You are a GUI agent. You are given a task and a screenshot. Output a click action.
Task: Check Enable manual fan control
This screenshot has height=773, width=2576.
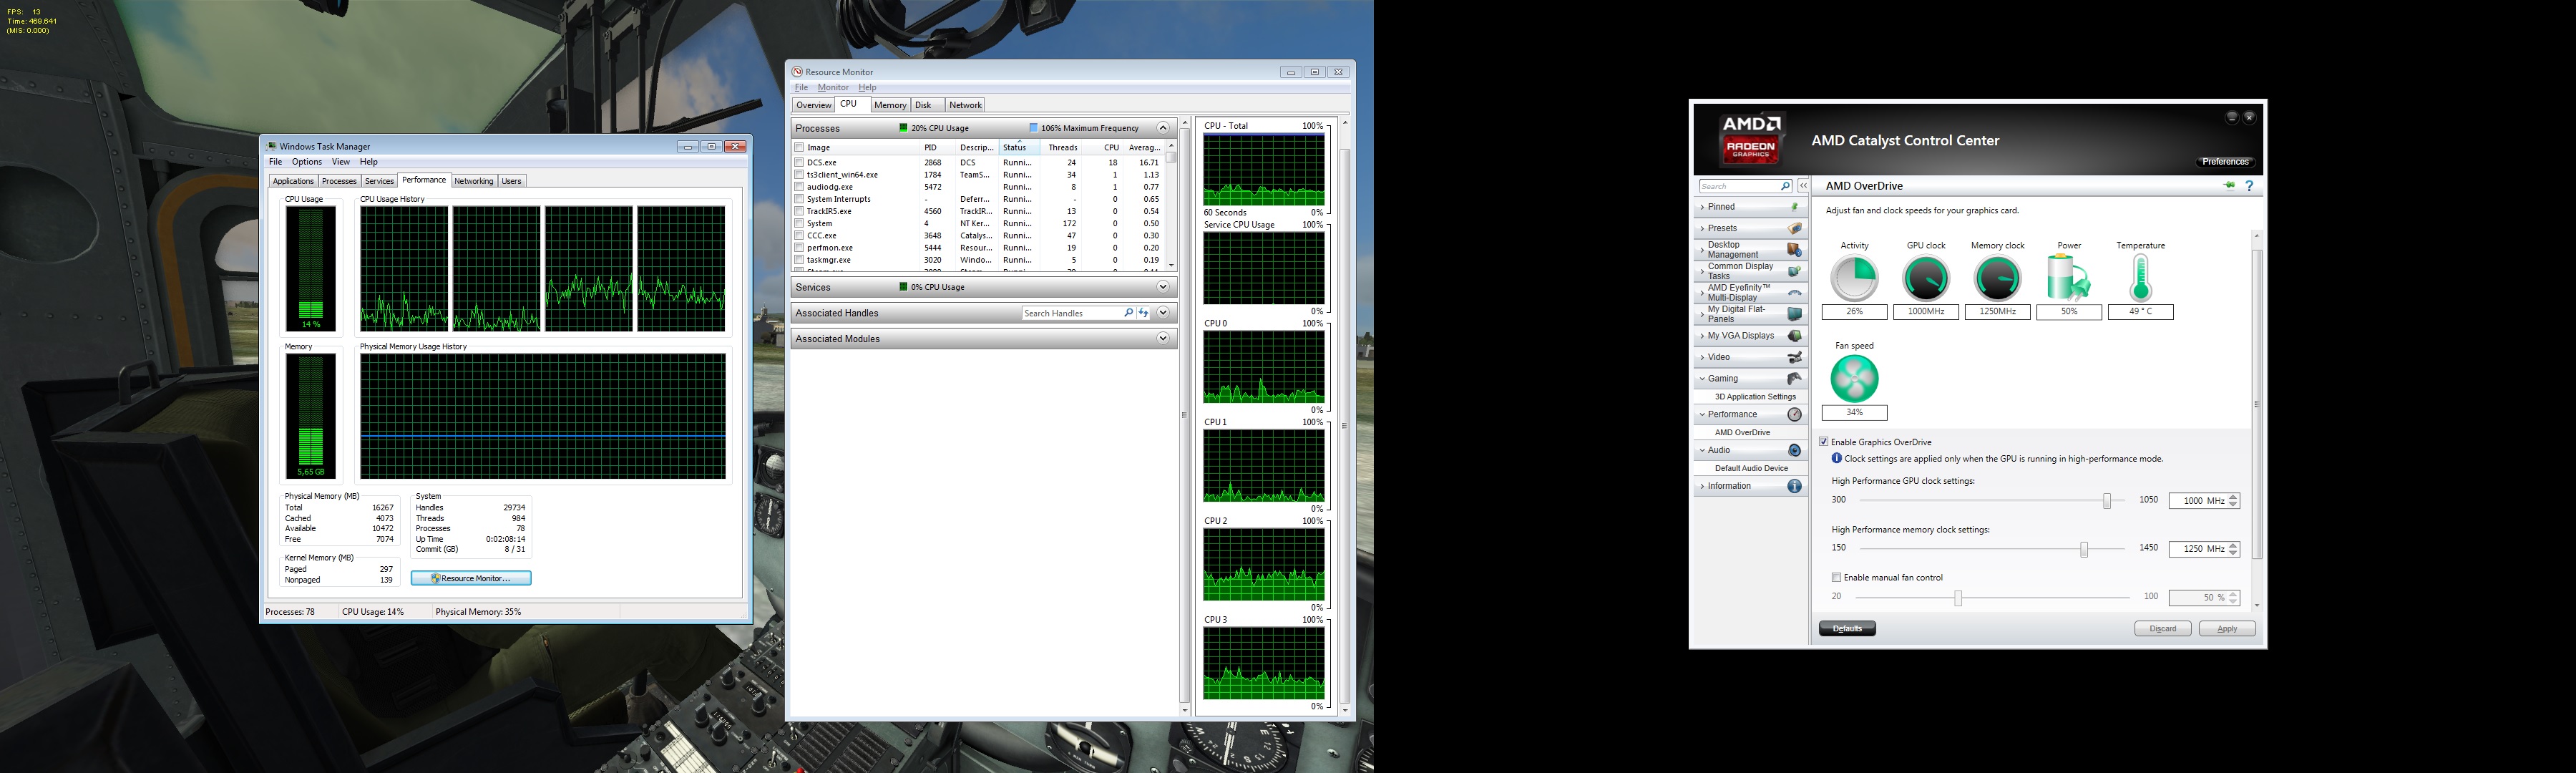(1836, 577)
